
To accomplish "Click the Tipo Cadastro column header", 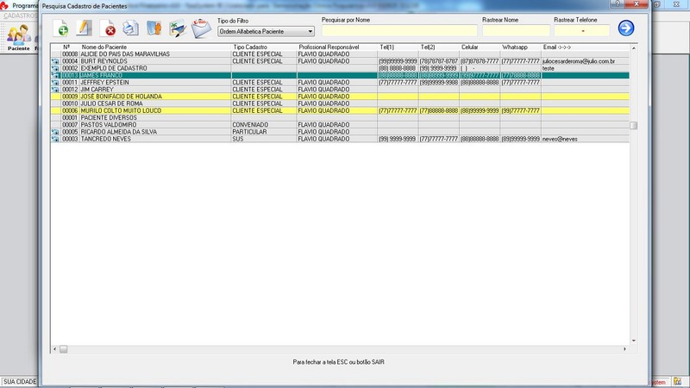I will [x=250, y=47].
